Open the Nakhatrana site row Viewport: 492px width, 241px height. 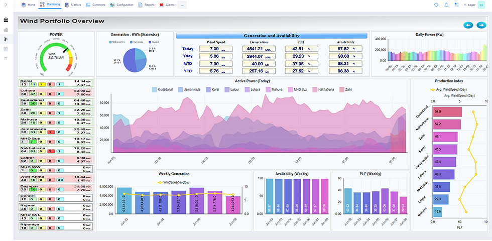tap(56, 150)
